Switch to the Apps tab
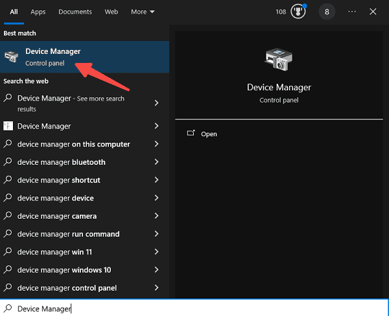Image resolution: width=389 pixels, height=316 pixels. tap(38, 12)
